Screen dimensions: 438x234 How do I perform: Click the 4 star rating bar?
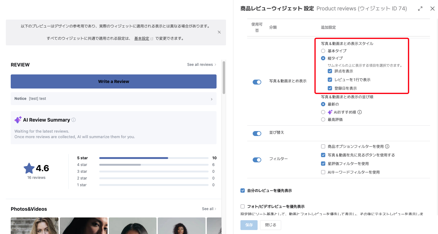pos(154,165)
